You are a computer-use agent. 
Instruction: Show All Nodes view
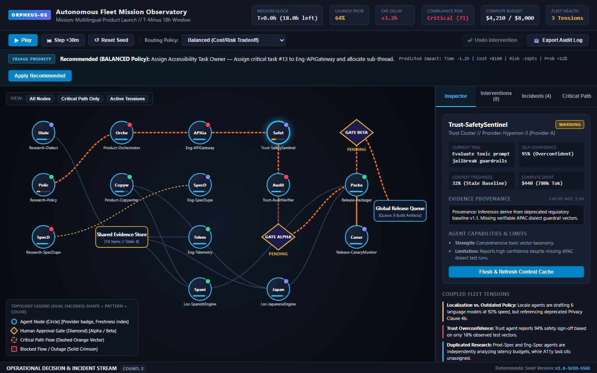coord(40,99)
